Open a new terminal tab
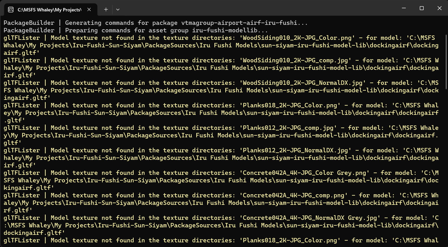448x247 pixels. (x=106, y=10)
